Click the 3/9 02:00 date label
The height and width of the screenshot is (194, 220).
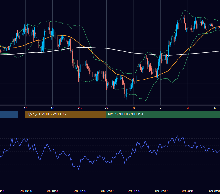(161, 191)
